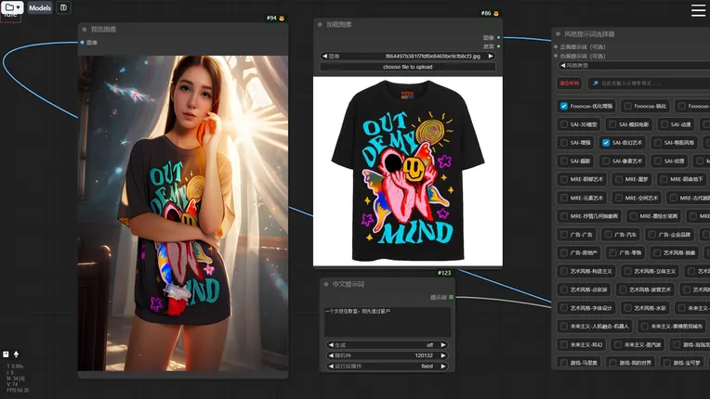This screenshot has width=710, height=399.
Task: Click the search magnifier icon in style selector
Action: (x=596, y=83)
